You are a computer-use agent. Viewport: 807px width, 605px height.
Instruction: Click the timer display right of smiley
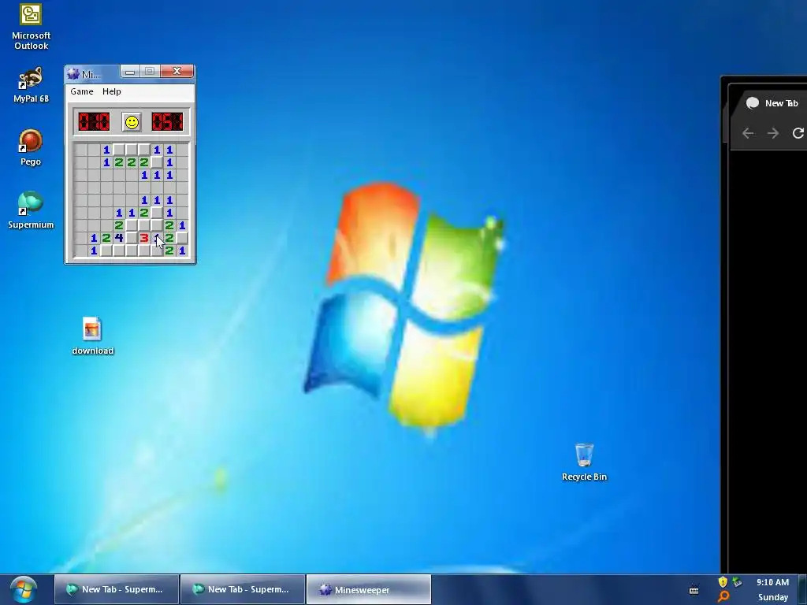167,122
